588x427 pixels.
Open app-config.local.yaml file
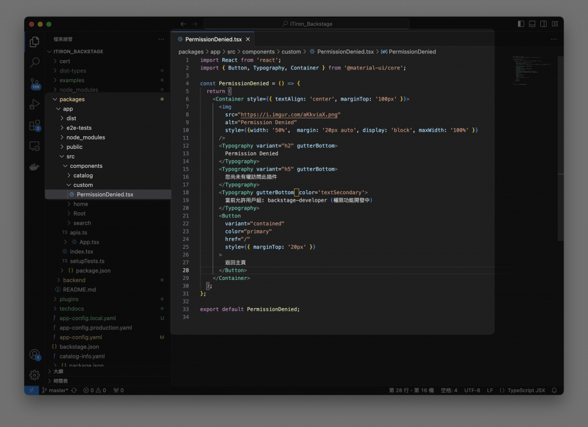[108, 318]
